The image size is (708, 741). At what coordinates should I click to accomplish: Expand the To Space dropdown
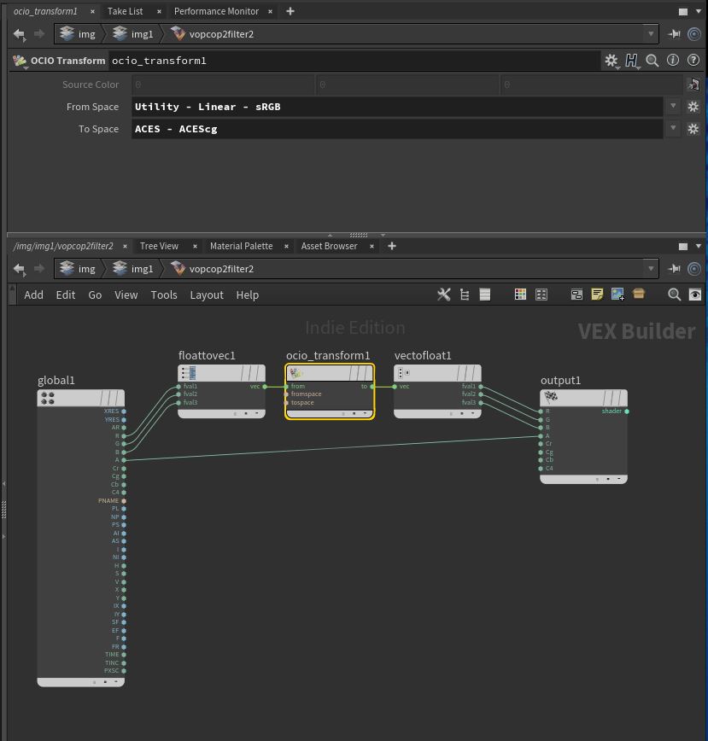(673, 129)
